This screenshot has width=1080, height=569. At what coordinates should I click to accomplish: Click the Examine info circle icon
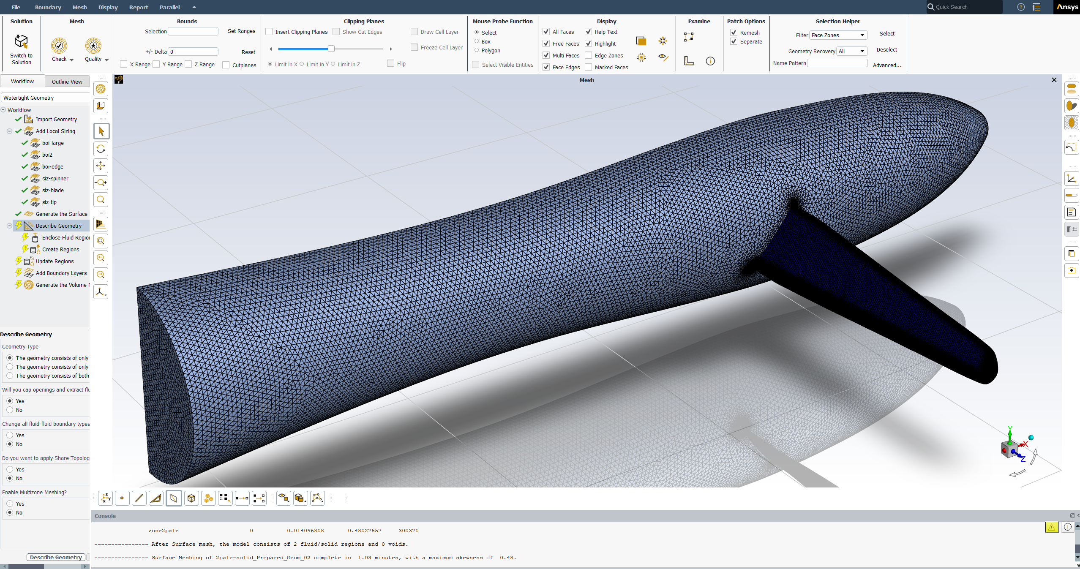[x=710, y=61]
